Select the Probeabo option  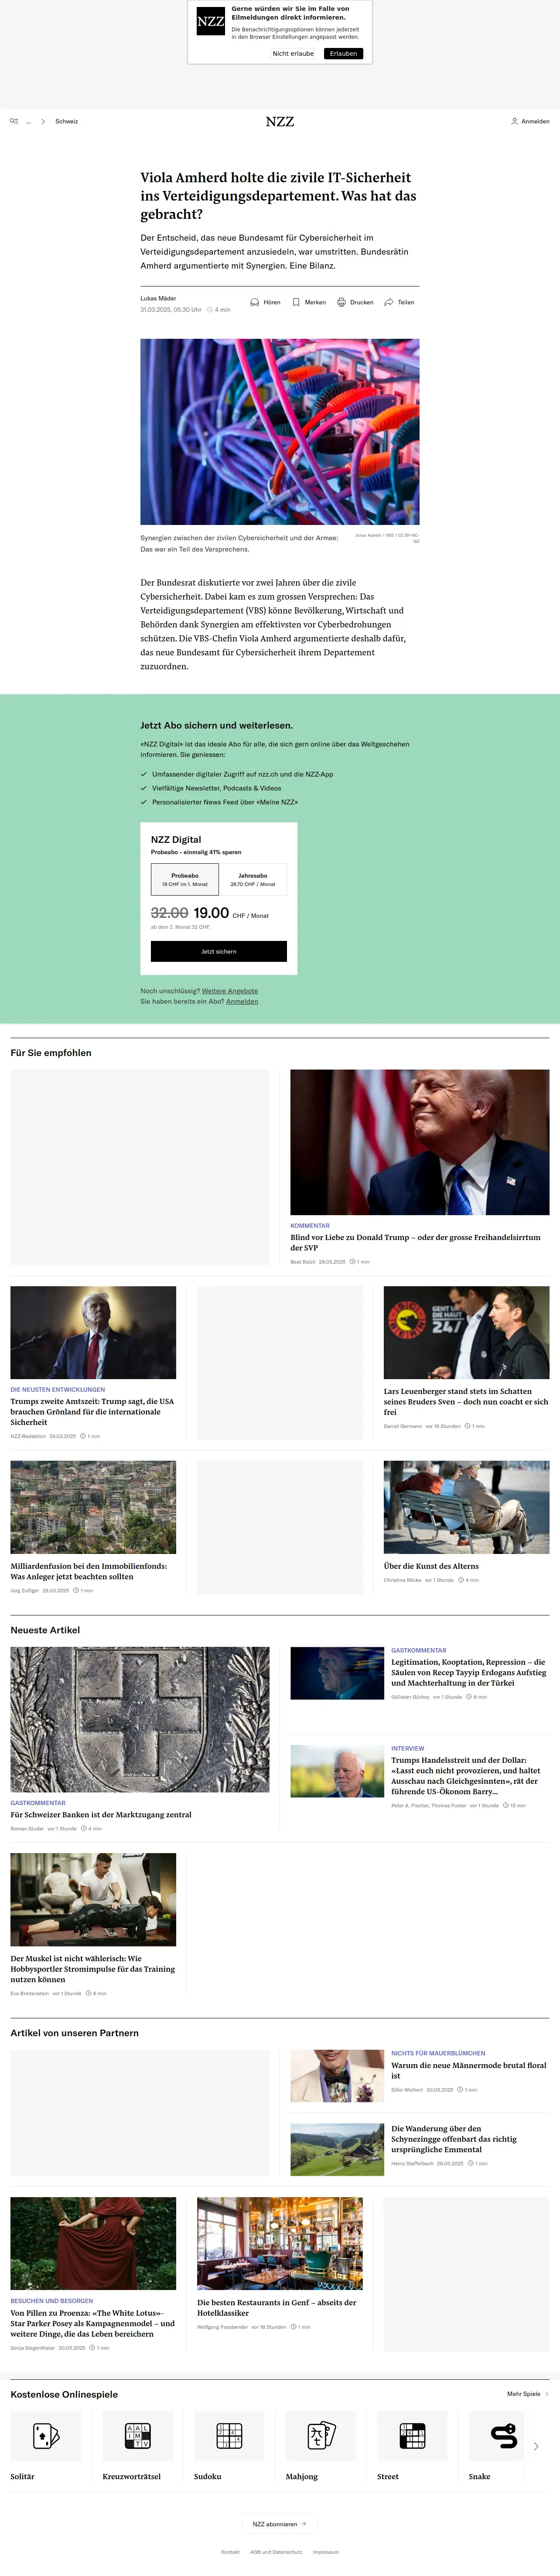click(185, 879)
